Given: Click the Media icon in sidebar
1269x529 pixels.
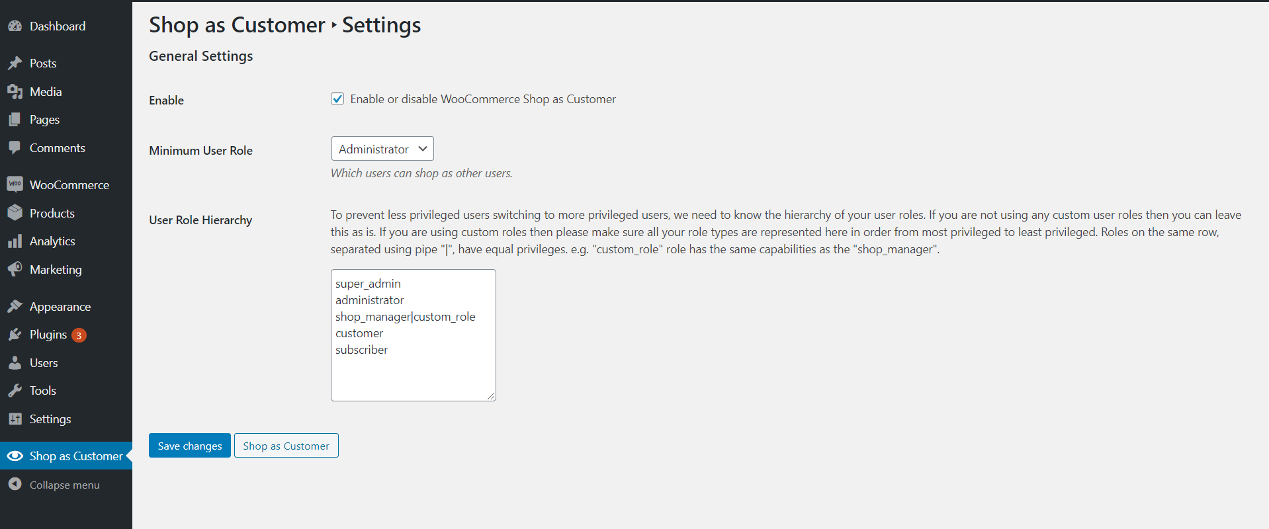Looking at the screenshot, I should [x=15, y=92].
